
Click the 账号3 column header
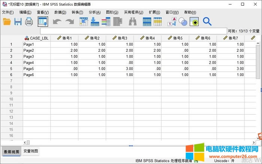[120, 38]
